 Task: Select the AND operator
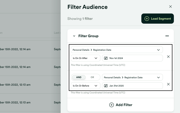pyautogui.click(x=79, y=77)
